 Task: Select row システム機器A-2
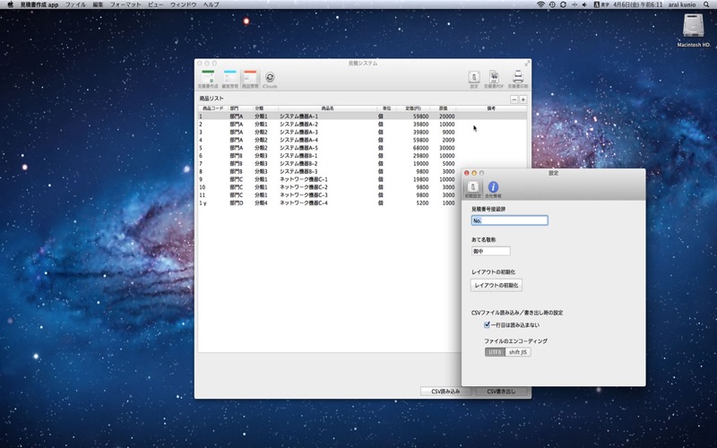362,124
